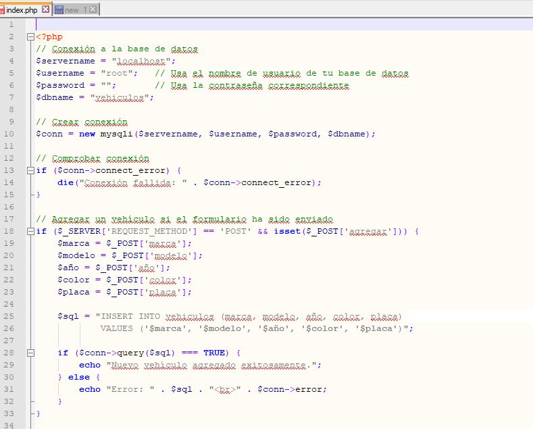Collapse the connect_error if block fold
Viewport: 533px width, 429px height.
(x=30, y=170)
